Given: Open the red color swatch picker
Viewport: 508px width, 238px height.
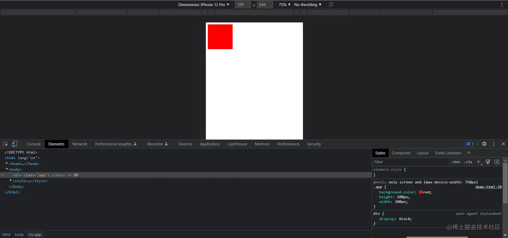Looking at the screenshot, I should pyautogui.click(x=421, y=192).
